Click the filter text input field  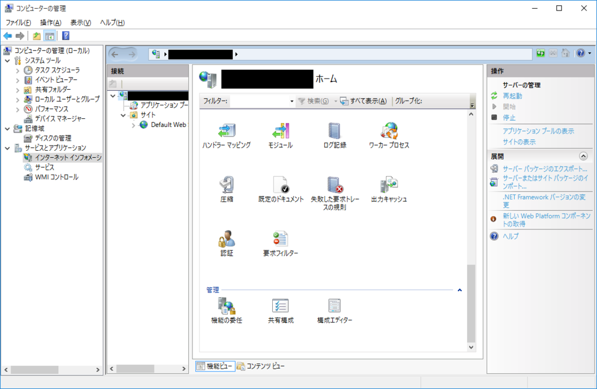point(259,101)
